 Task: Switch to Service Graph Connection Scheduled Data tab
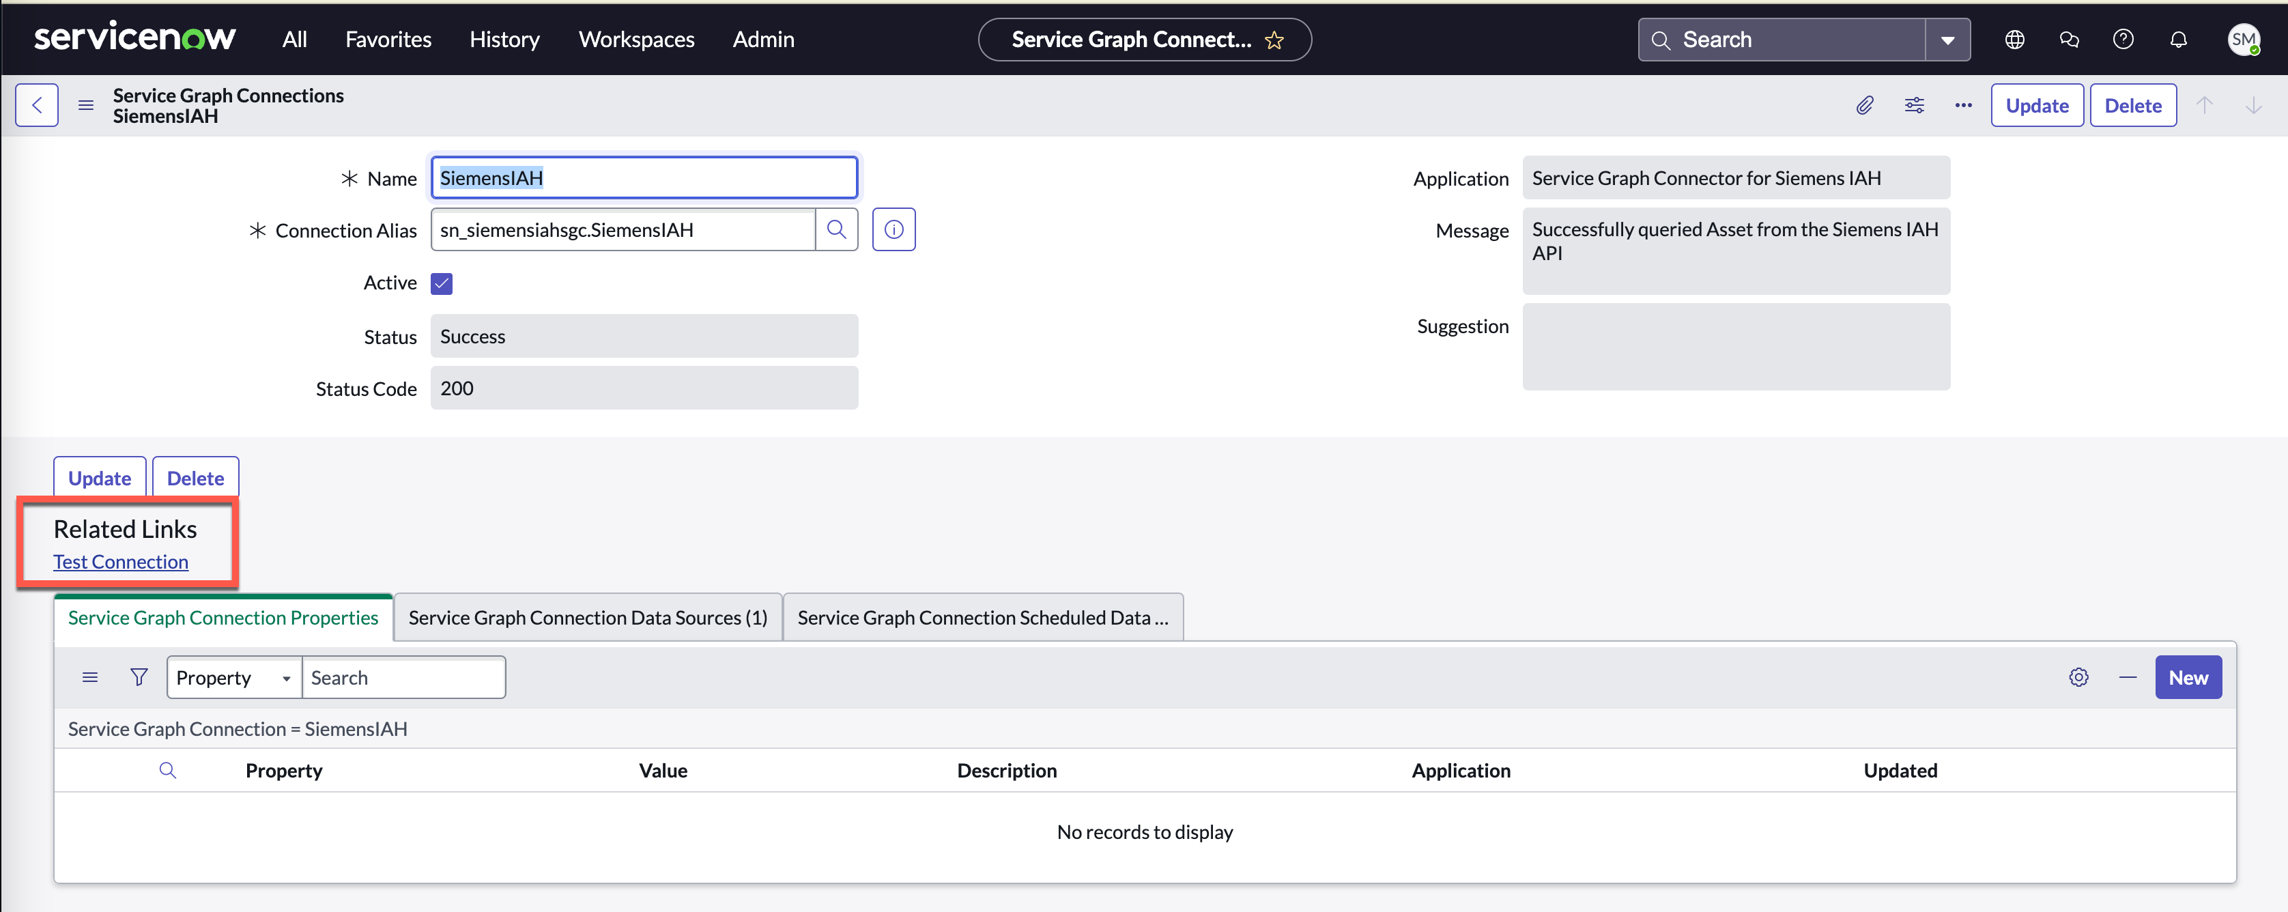[982, 617]
